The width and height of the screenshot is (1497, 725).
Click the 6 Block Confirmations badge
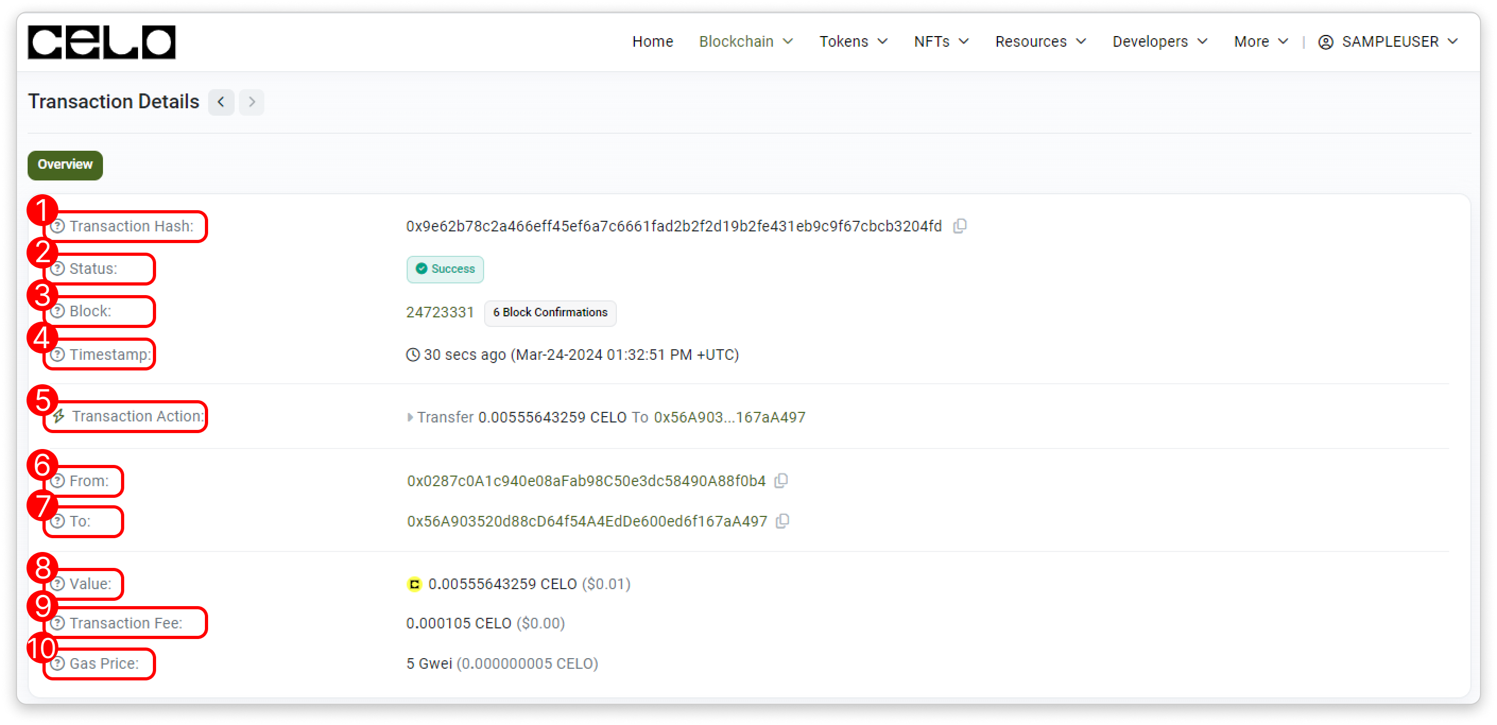(550, 313)
